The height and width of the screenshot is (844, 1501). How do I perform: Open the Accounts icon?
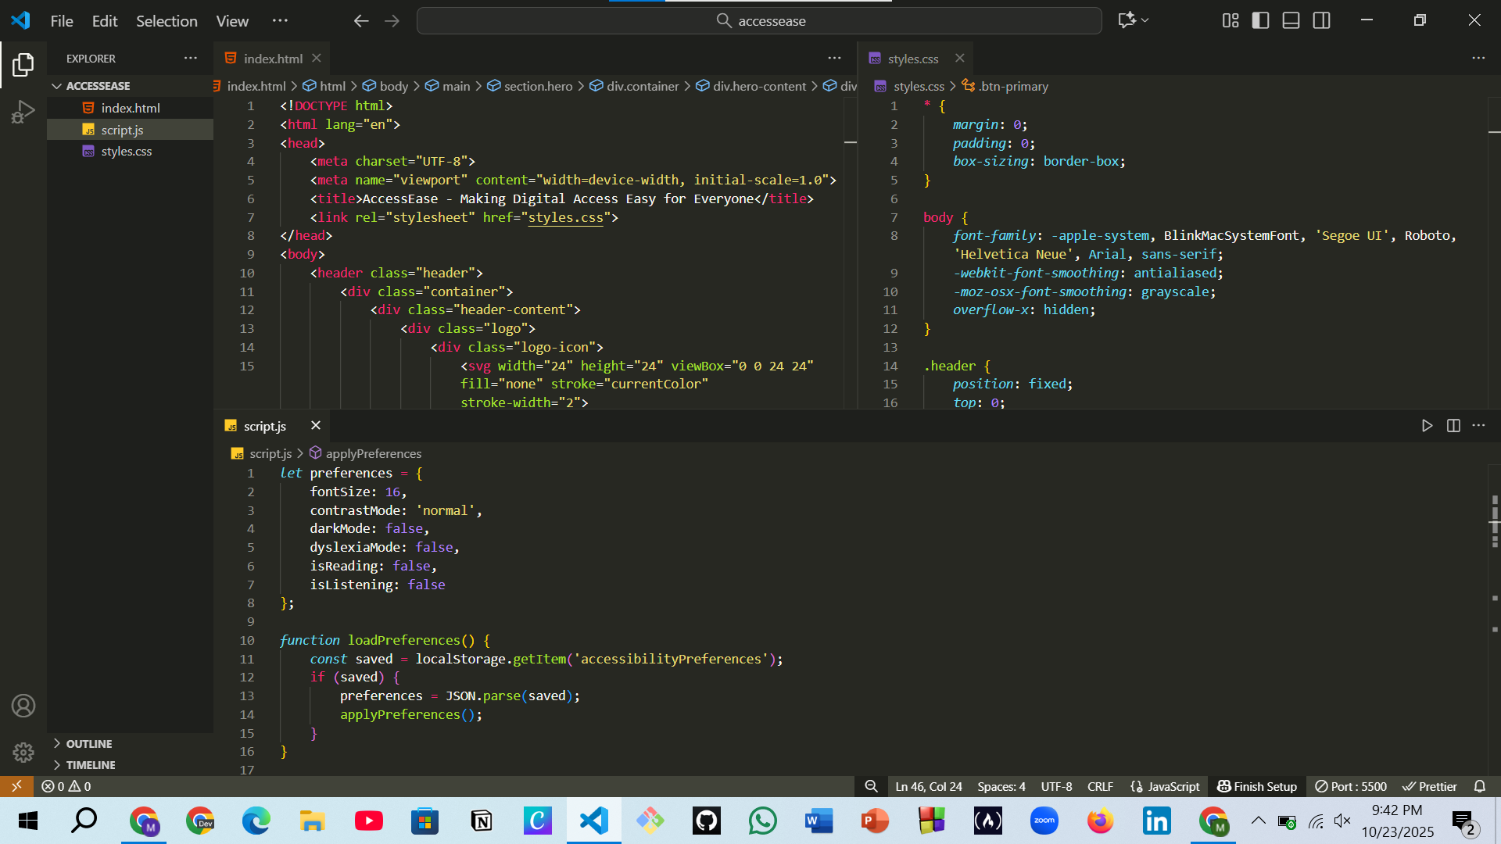[23, 706]
